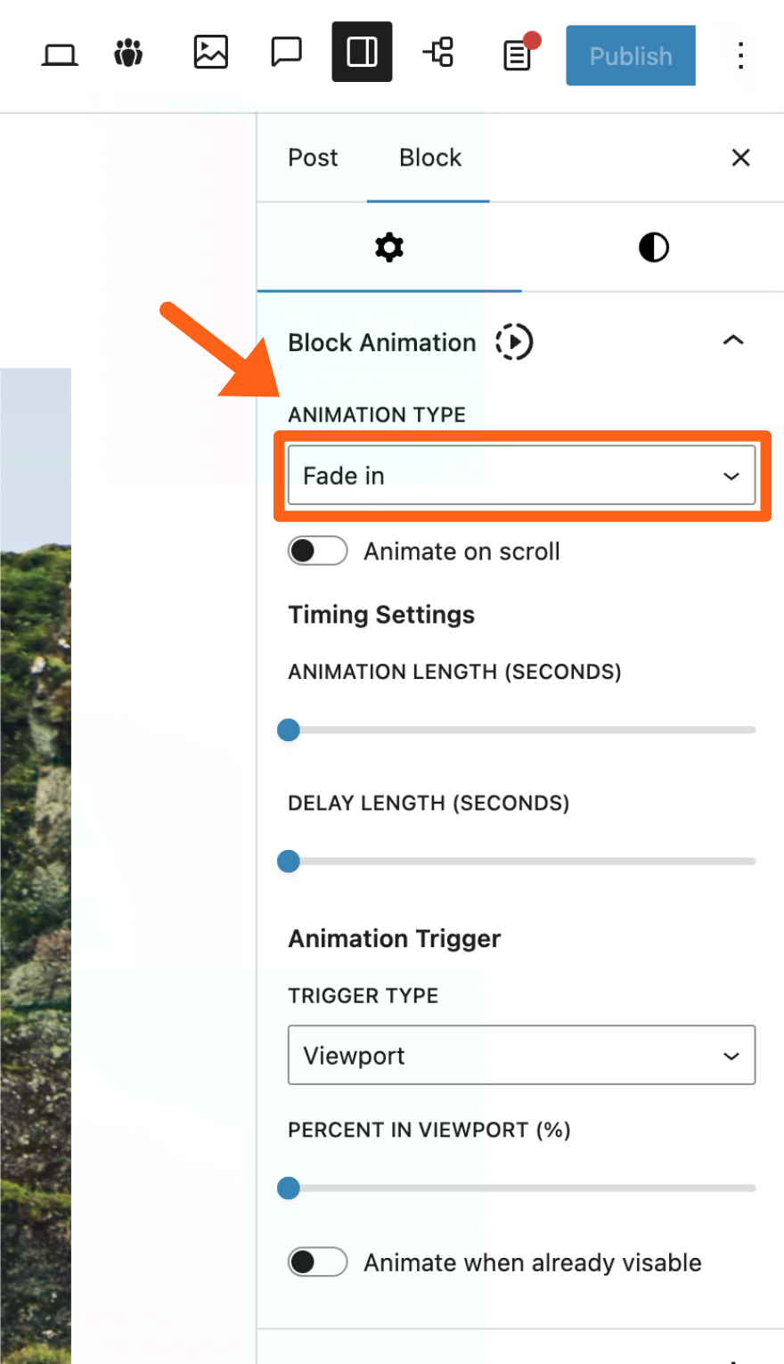This screenshot has width=784, height=1364.
Task: Select the Block tab
Action: (430, 158)
